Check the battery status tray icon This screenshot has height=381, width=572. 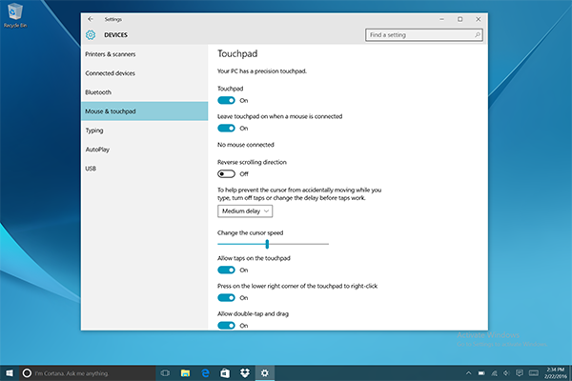pyautogui.click(x=481, y=373)
